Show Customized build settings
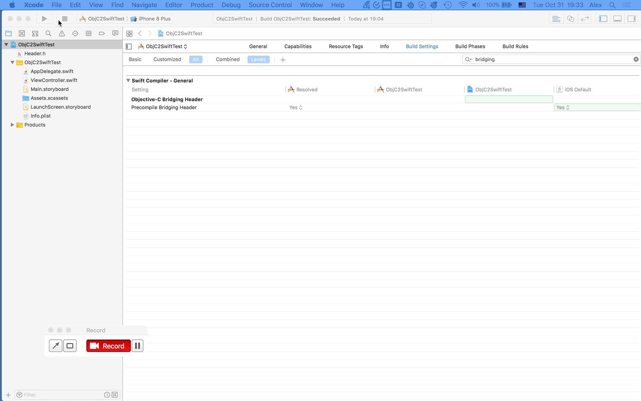641x401 pixels. [167, 59]
